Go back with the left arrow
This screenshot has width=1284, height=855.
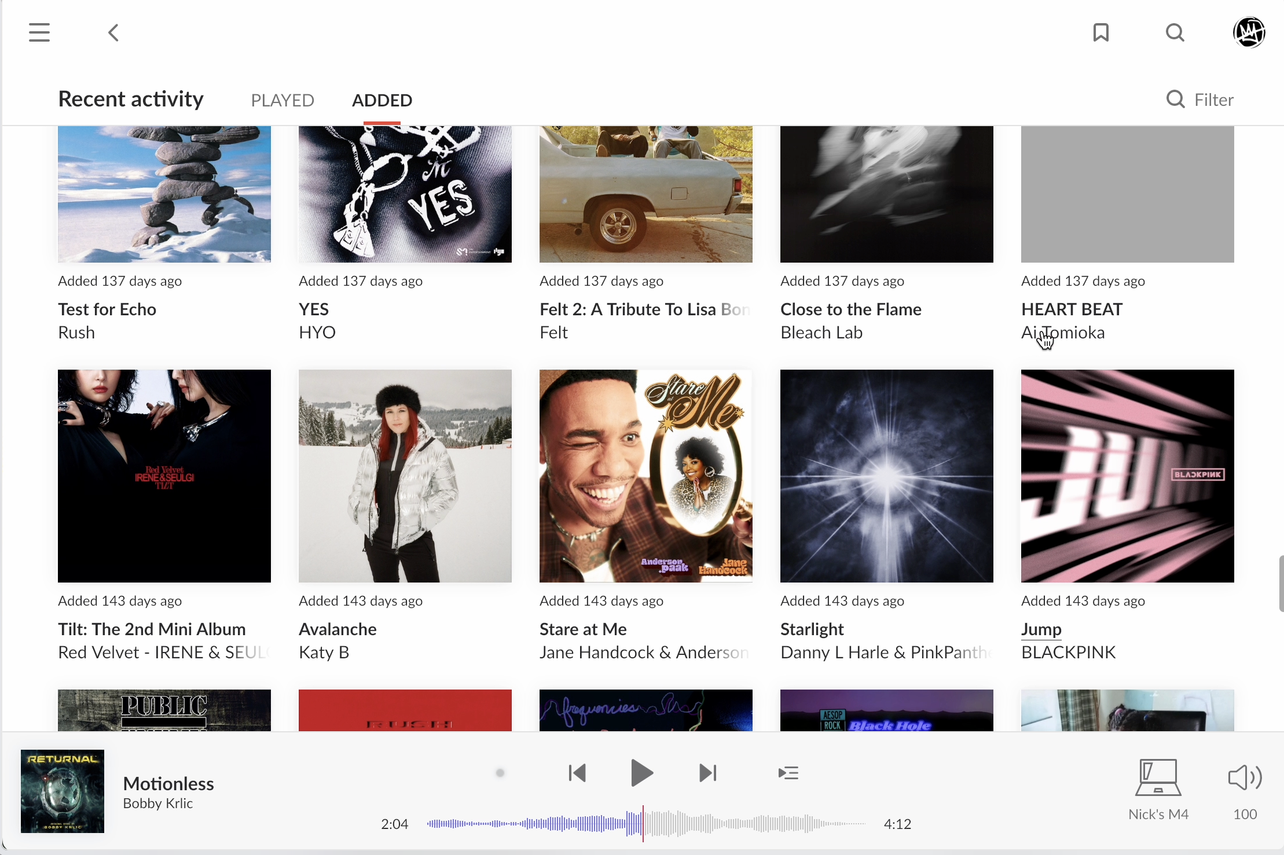pyautogui.click(x=113, y=32)
